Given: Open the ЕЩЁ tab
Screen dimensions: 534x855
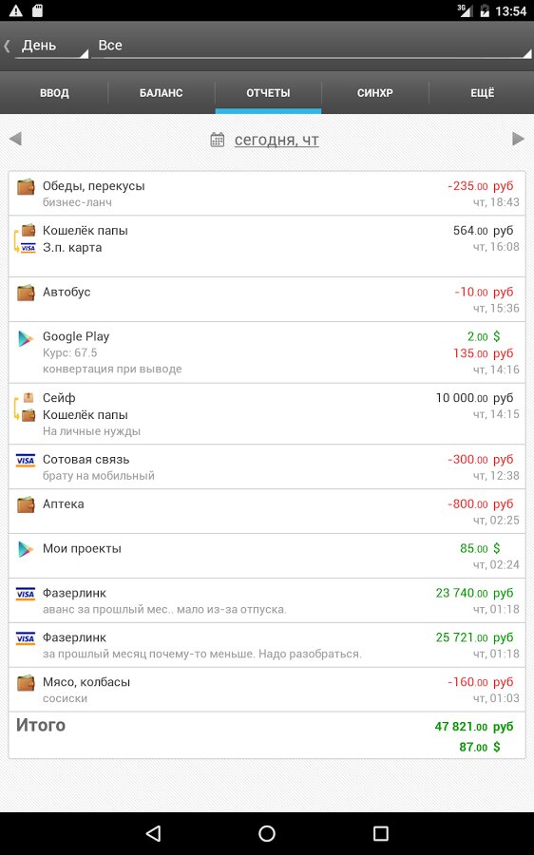Looking at the screenshot, I should pos(482,93).
